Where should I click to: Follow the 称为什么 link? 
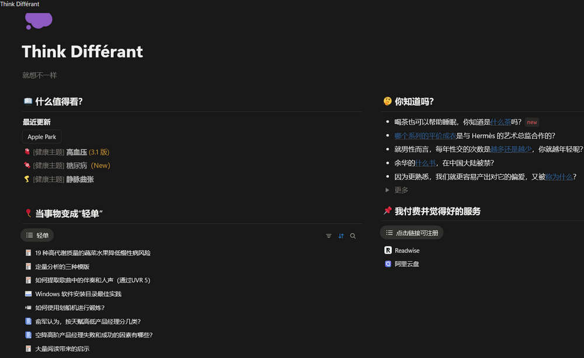point(559,177)
